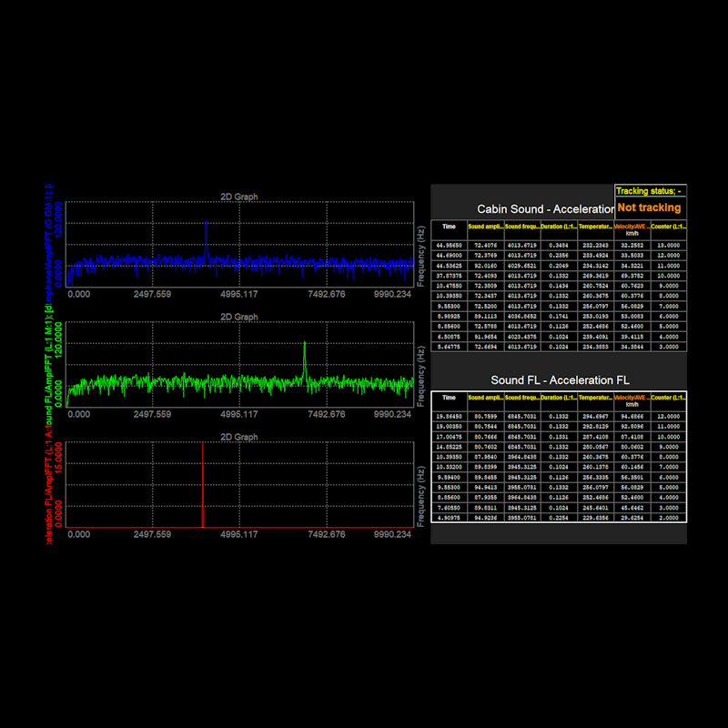Click Frequency (Hz) label beside blue graph
Viewport: 728px width, 728px height.
point(420,257)
